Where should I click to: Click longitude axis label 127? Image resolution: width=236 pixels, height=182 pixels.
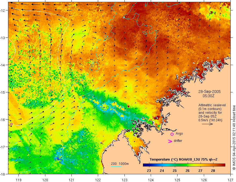click(x=230, y=180)
